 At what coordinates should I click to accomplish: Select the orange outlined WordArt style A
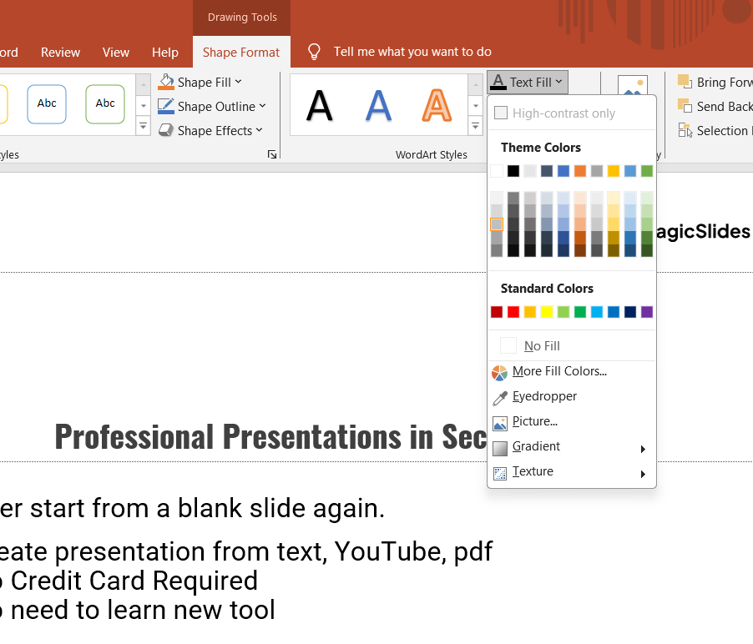coord(436,105)
